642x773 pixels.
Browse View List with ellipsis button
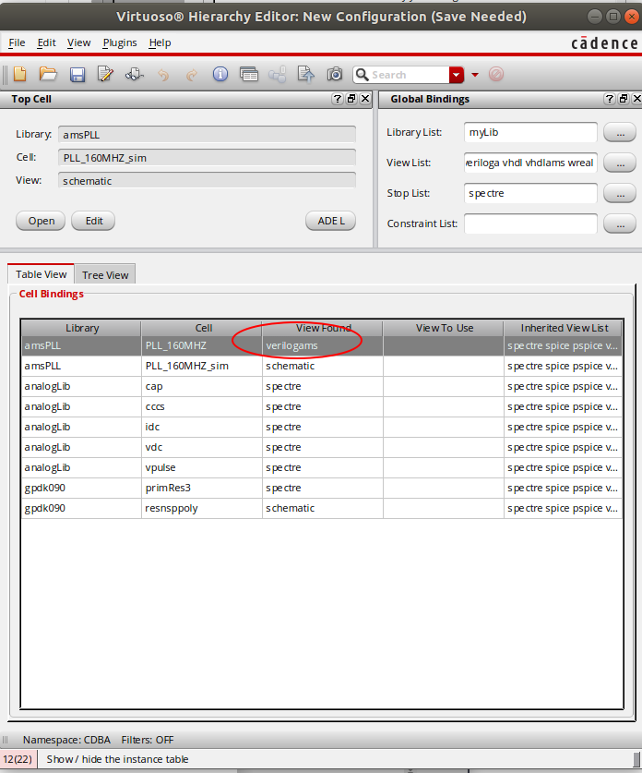pyautogui.click(x=620, y=163)
